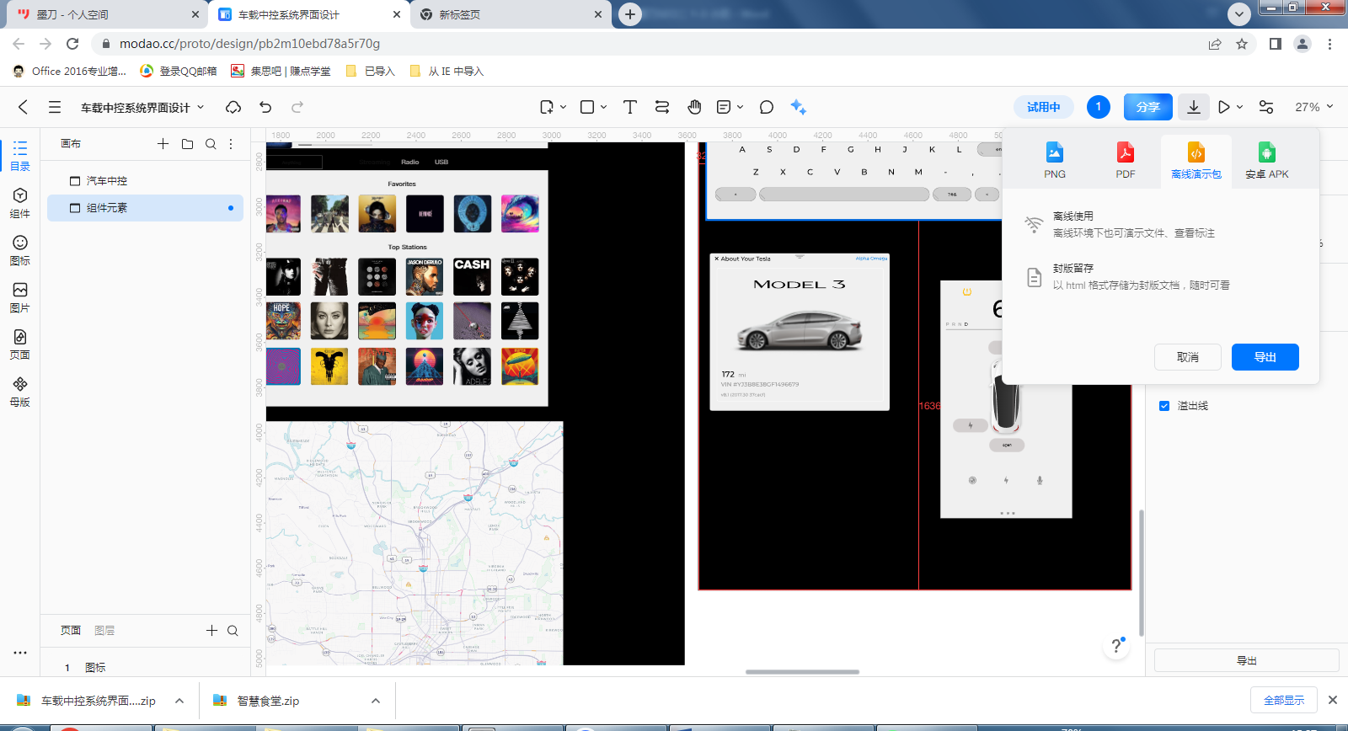Open the 图标 icons panel

pos(20,250)
